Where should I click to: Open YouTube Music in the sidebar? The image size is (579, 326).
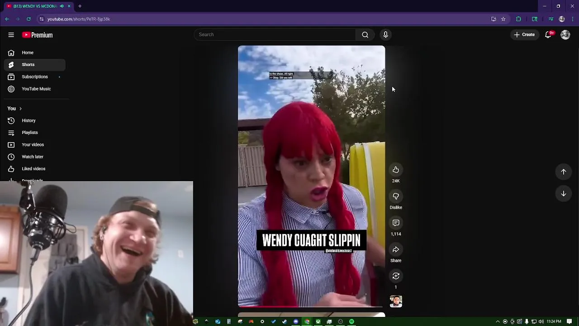pyautogui.click(x=35, y=89)
